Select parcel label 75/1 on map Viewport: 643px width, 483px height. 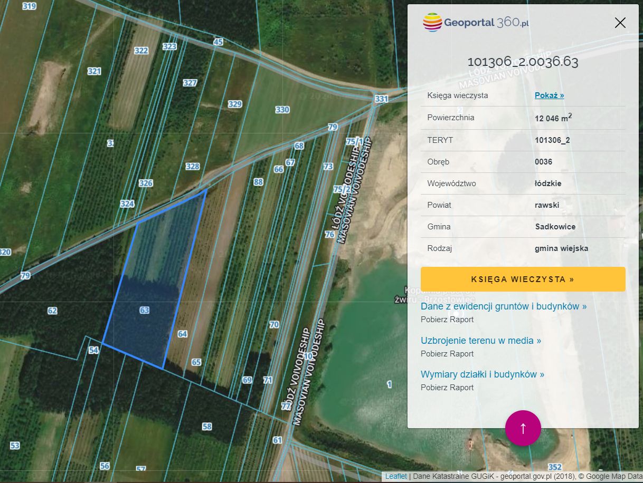point(354,141)
